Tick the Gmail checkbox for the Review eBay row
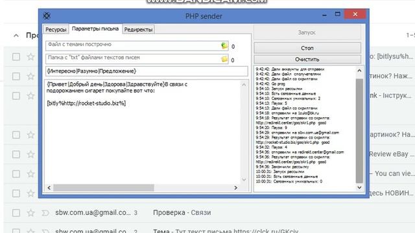The height and width of the screenshot is (233, 415). click(x=16, y=154)
